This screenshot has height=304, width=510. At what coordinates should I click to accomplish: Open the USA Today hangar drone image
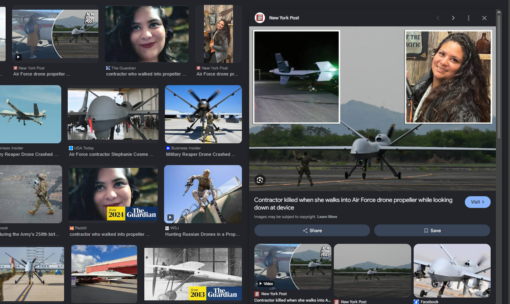coord(113,114)
